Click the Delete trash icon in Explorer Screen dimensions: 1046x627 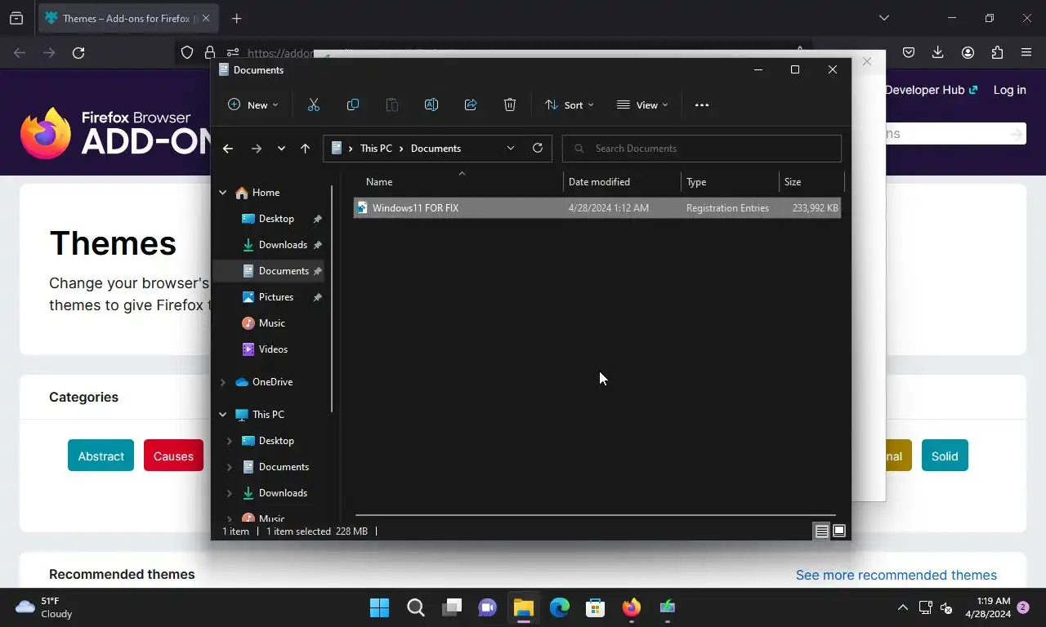(510, 104)
